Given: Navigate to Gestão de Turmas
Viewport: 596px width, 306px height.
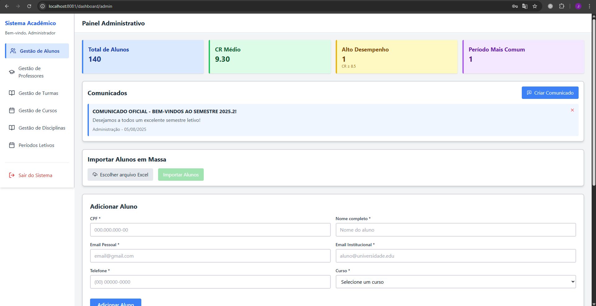Looking at the screenshot, I should pos(37,93).
